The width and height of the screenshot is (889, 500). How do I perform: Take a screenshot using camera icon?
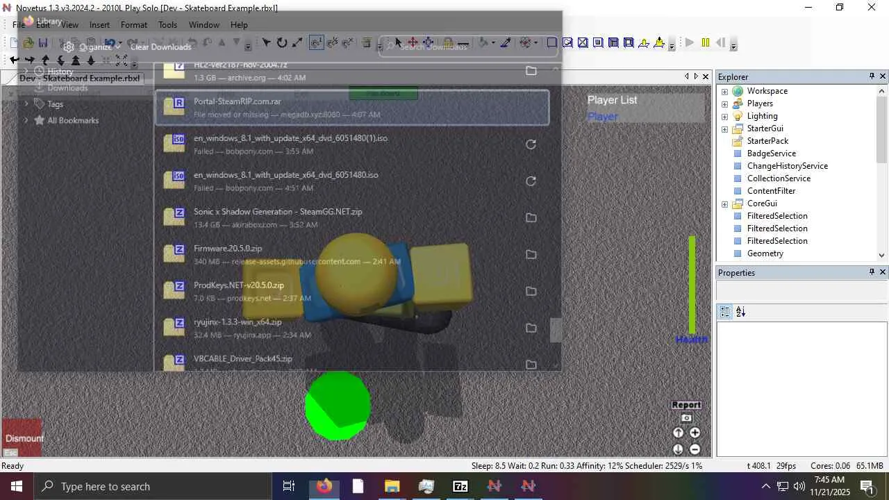[686, 418]
